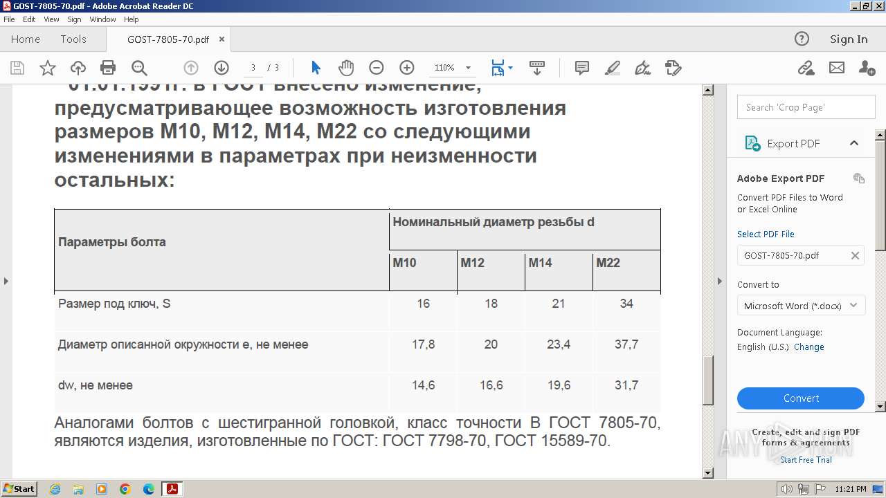
Task: Click the Search 'Crop Page' field
Action: (x=806, y=107)
